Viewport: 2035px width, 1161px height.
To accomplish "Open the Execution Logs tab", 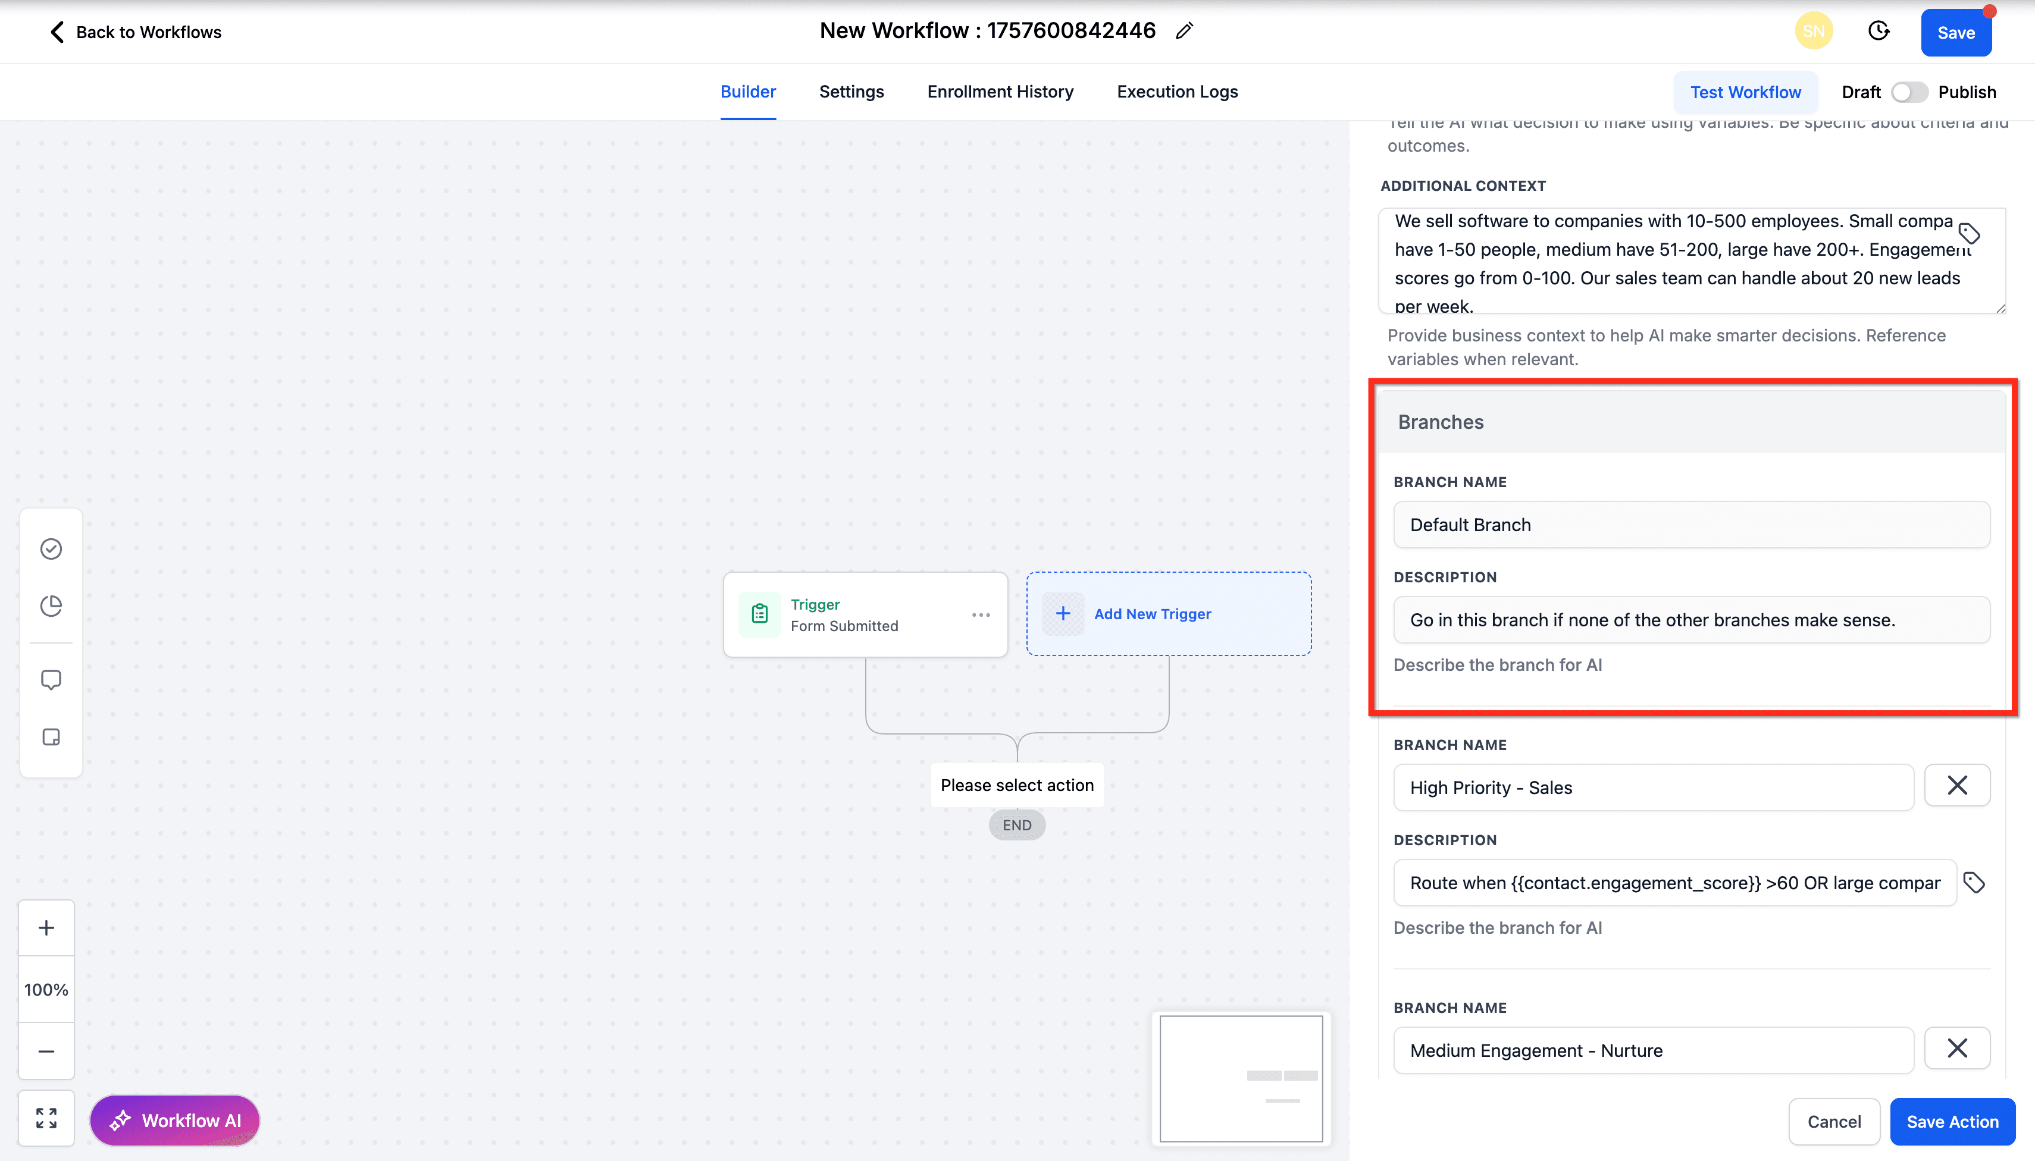I will pos(1176,92).
